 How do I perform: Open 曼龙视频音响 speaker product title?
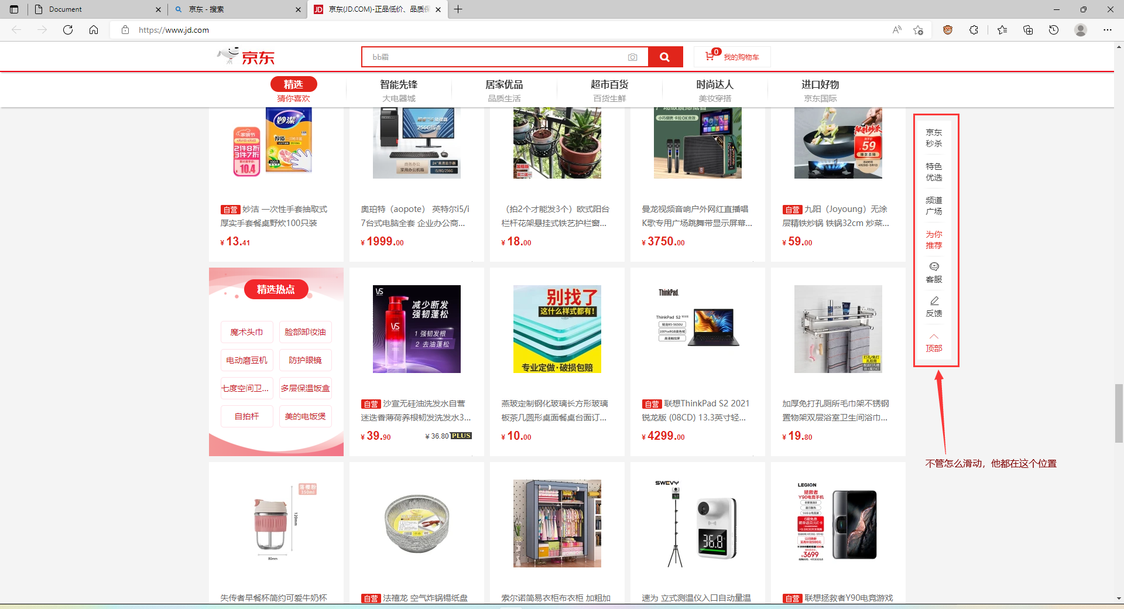click(x=697, y=216)
